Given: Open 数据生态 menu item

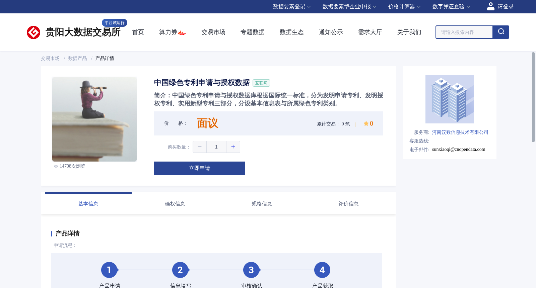Looking at the screenshot, I should click(292, 32).
